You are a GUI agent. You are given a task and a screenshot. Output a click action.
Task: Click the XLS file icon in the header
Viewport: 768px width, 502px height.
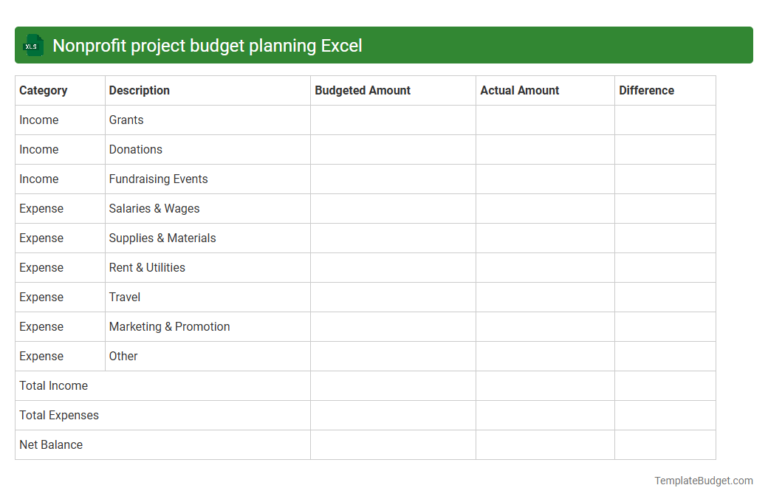tap(32, 45)
